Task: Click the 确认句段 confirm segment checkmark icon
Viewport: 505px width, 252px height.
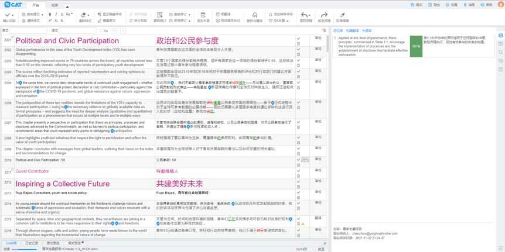Action: [x=9, y=15]
